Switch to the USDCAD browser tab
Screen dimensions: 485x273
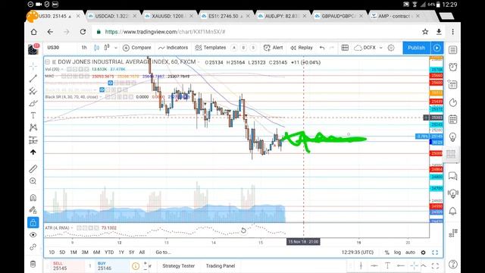[x=111, y=16]
